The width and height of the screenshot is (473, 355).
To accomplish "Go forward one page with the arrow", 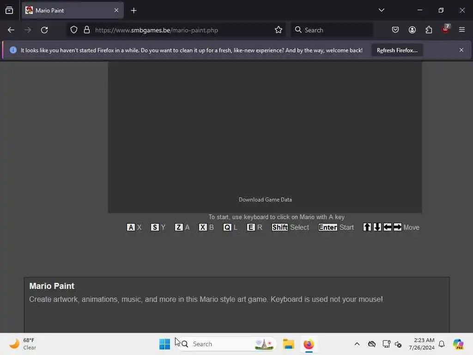I will (x=28, y=30).
